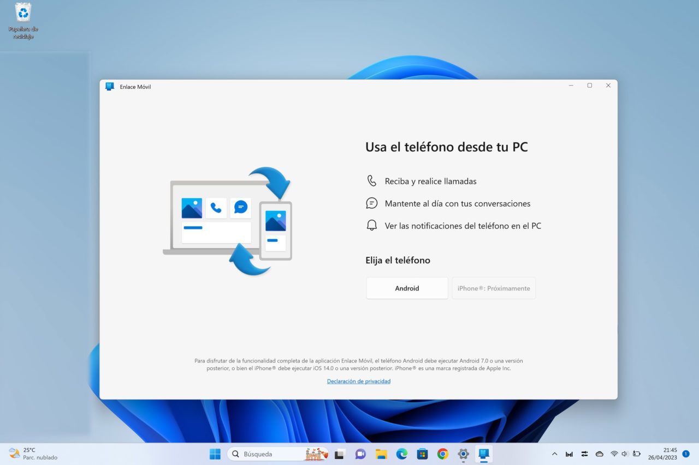Screen dimensions: 699x465
Task: Open the weather widget showing 25°C
Action: point(33,454)
